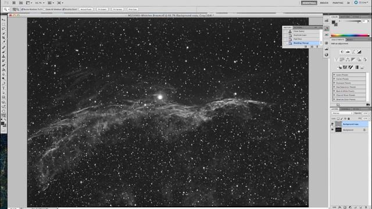This screenshot has height=209, width=372.
Task: Switch to the Masks tab
Action: click(x=349, y=39)
